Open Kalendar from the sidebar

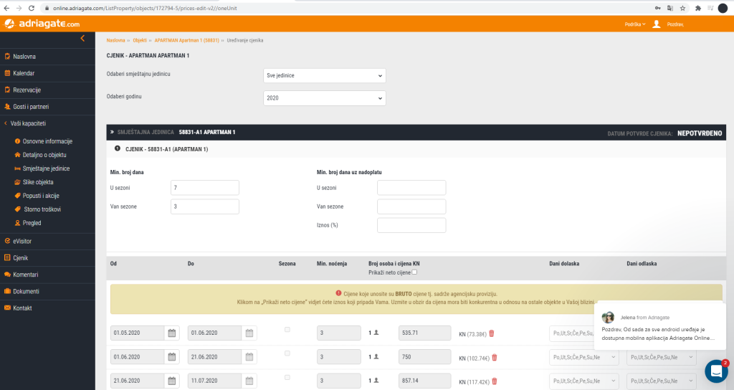24,73
